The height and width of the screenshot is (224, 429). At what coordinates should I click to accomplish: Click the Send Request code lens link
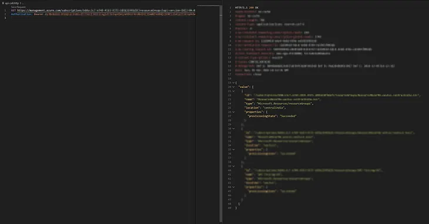click(x=18, y=7)
